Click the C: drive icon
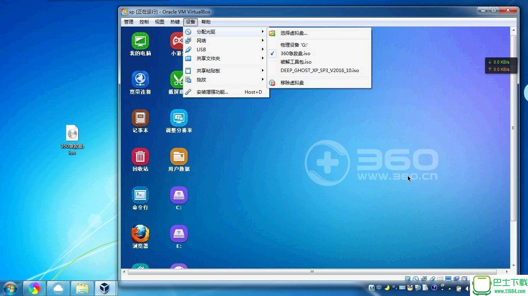The height and width of the screenshot is (296, 528). [179, 199]
